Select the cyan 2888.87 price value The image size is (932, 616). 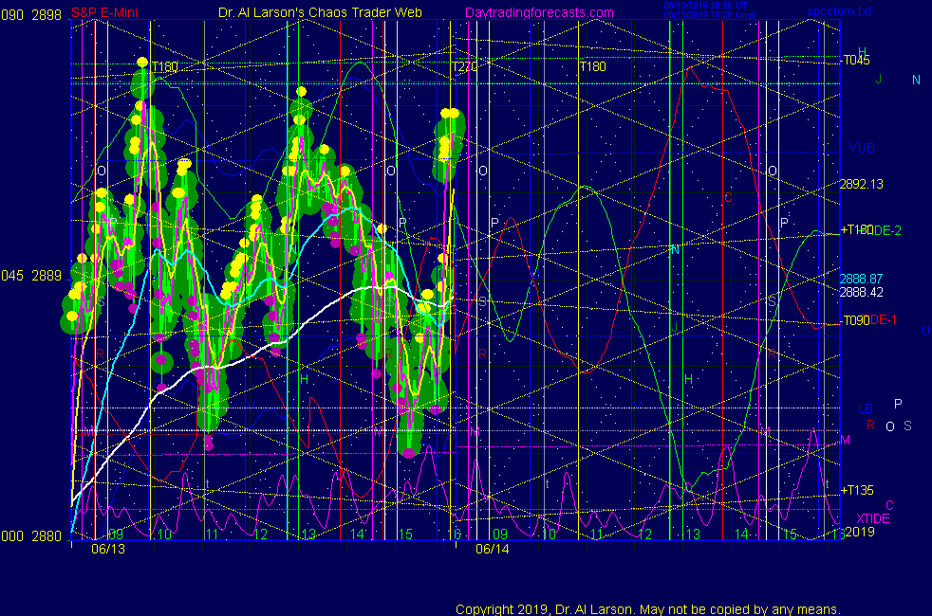[x=861, y=279]
